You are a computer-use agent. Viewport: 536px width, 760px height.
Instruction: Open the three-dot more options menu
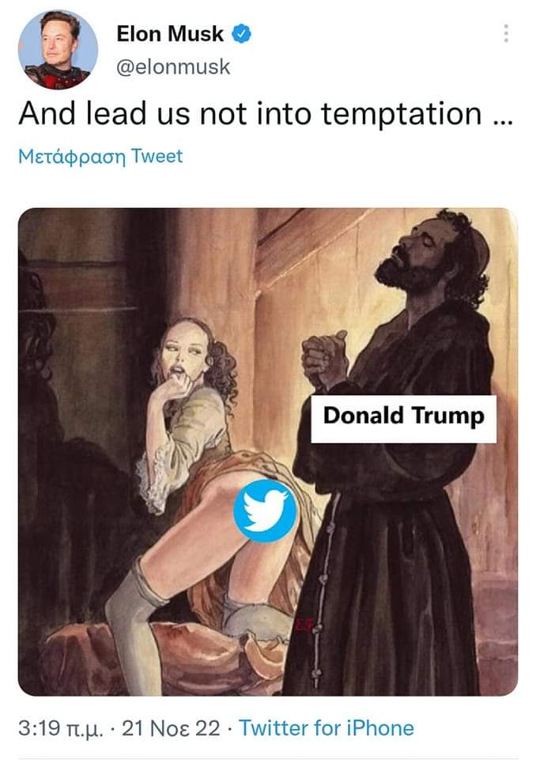coord(505,33)
